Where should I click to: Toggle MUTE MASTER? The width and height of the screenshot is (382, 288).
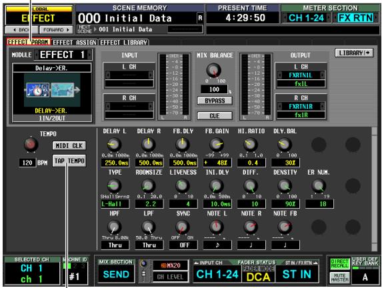[x=339, y=278]
